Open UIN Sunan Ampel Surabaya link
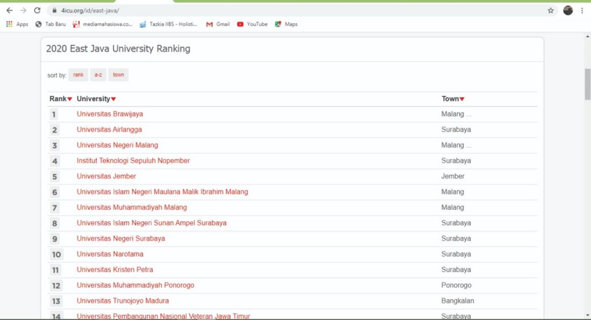591x320 pixels. tap(152, 223)
